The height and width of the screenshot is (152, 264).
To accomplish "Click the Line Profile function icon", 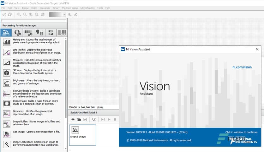I will point(7,52).
